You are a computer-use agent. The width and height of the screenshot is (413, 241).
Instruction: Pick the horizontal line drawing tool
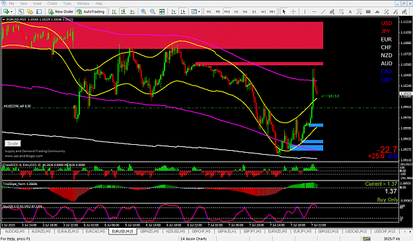(314, 12)
